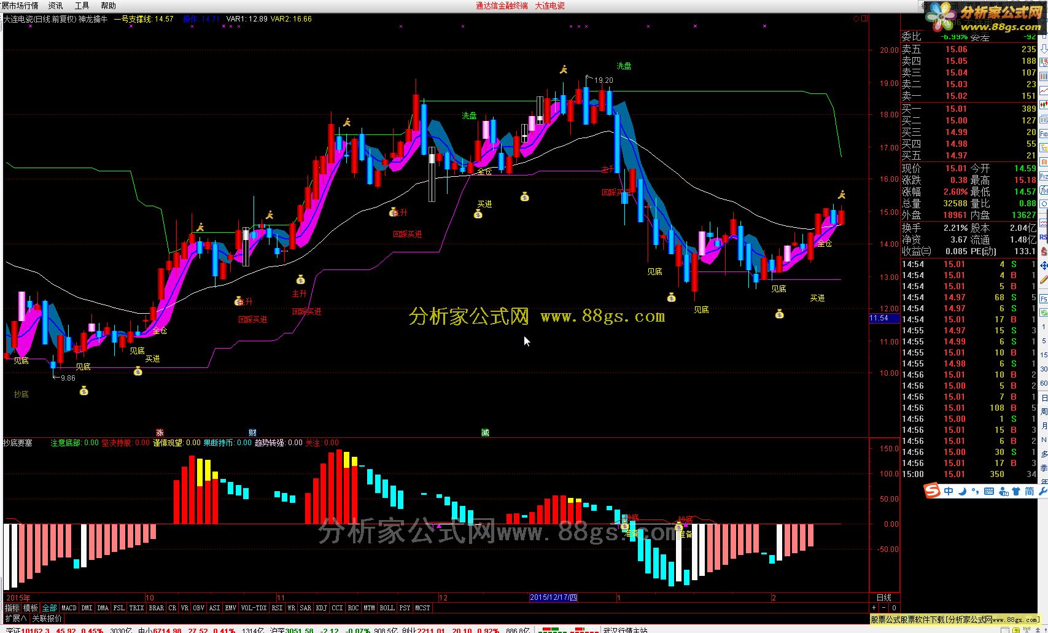This screenshot has height=633, width=1048.
Task: Switch to RSI indicator
Action: pos(277,608)
